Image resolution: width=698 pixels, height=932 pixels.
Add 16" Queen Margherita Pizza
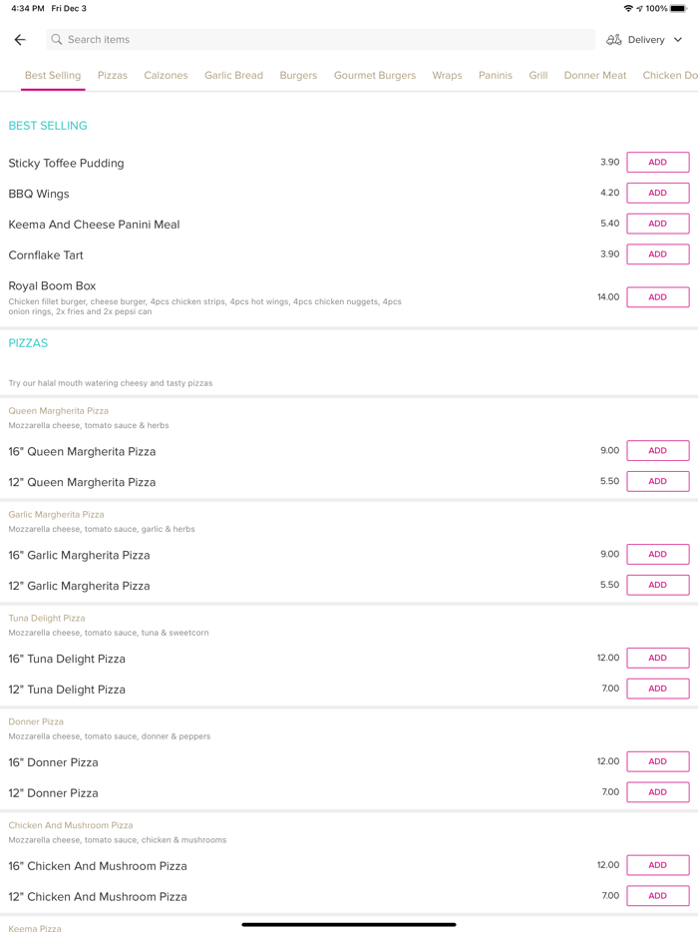pos(657,451)
